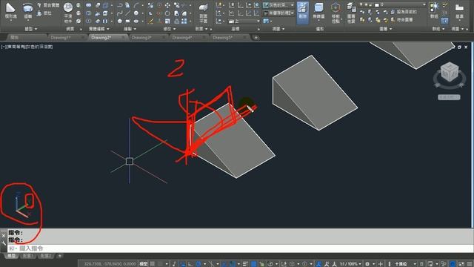
Task: Click the Move Gizmo button
Action: click(336, 13)
